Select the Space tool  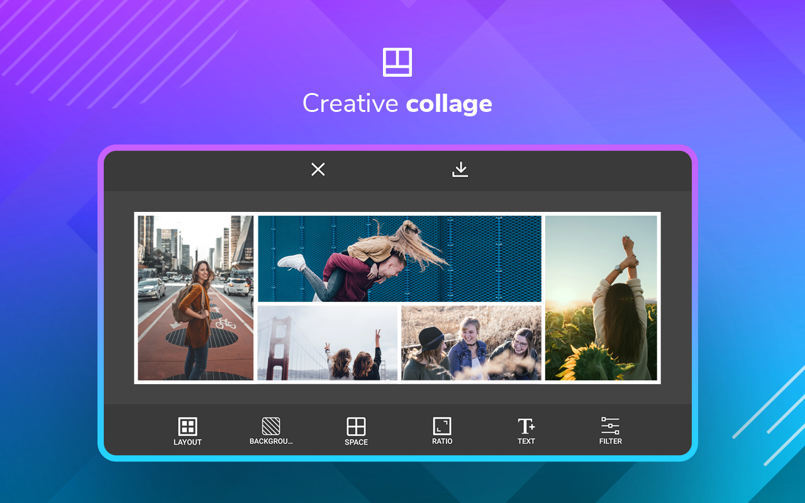(x=356, y=431)
